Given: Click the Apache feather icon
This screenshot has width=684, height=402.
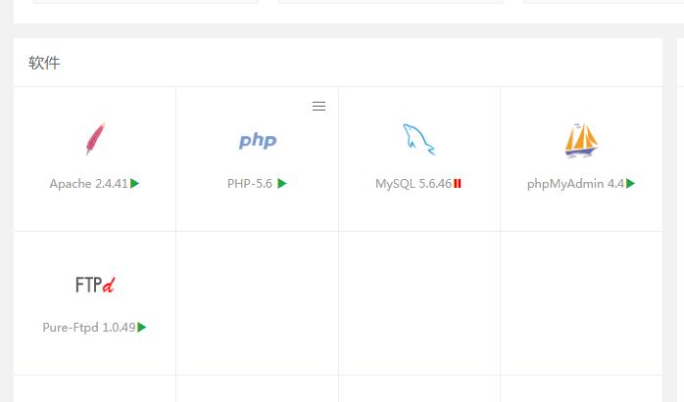Looking at the screenshot, I should [95, 139].
